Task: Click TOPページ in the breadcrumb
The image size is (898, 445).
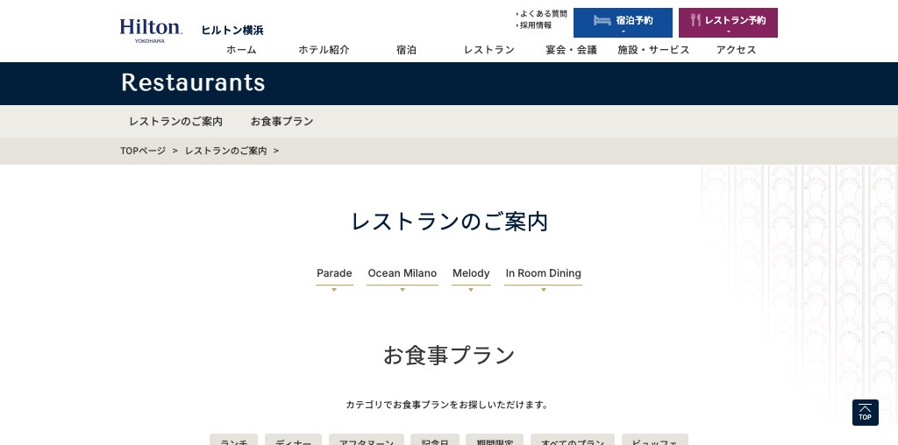Action: (143, 151)
